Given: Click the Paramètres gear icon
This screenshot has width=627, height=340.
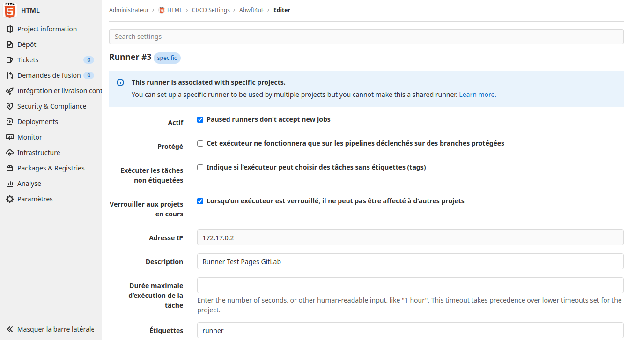Looking at the screenshot, I should coord(10,199).
